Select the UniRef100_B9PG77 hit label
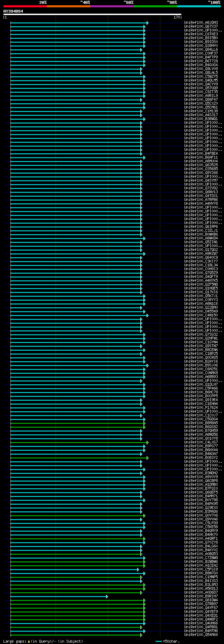The image size is (224, 644). point(201,446)
